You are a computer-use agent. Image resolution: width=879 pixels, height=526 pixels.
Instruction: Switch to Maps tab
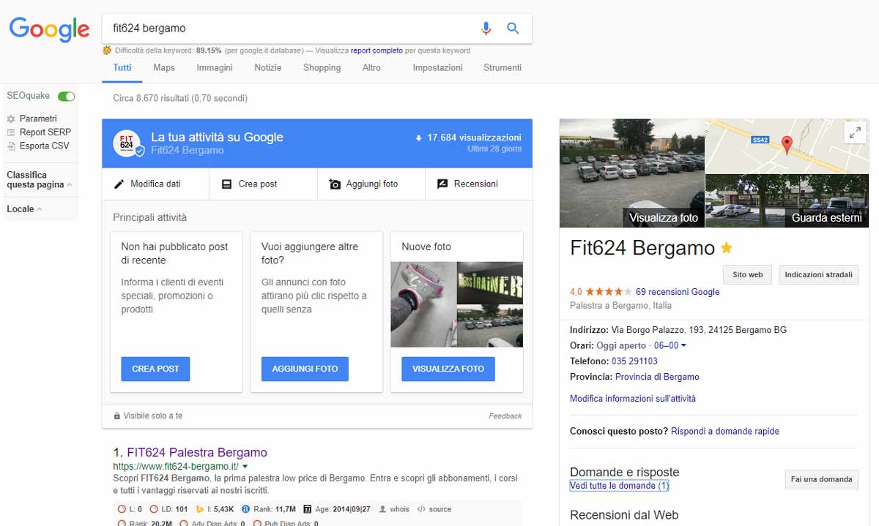click(x=164, y=67)
